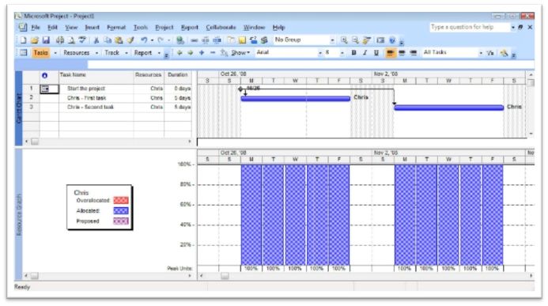The image size is (548, 306).
Task: Open the View menu
Action: (71, 27)
